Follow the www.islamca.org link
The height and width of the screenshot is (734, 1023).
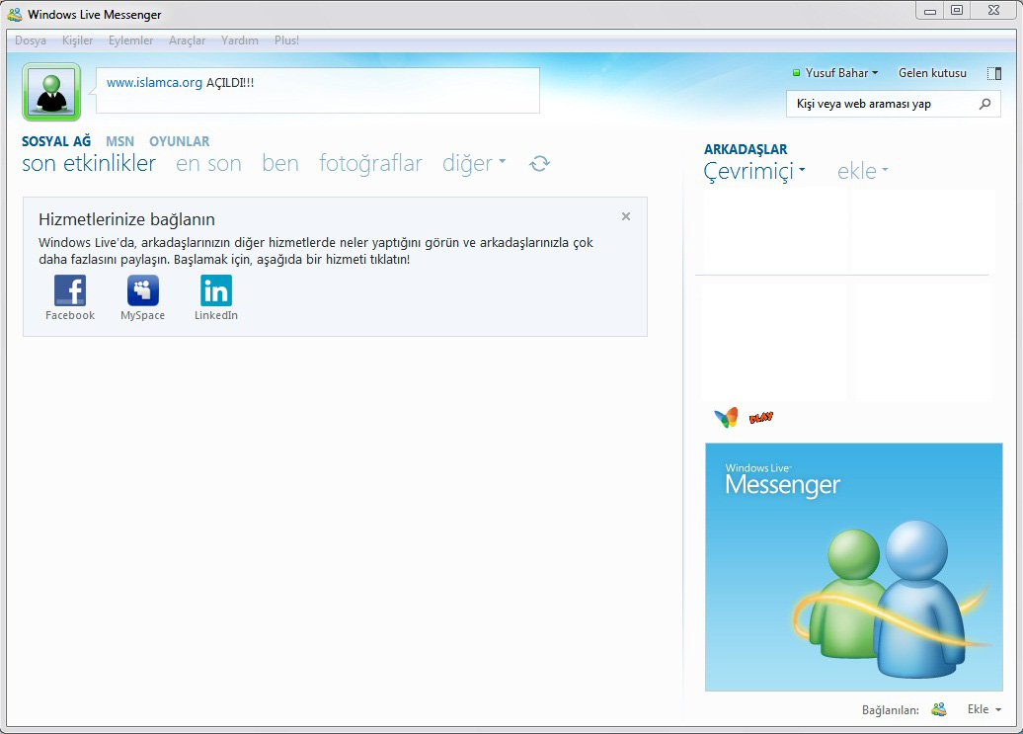click(154, 83)
